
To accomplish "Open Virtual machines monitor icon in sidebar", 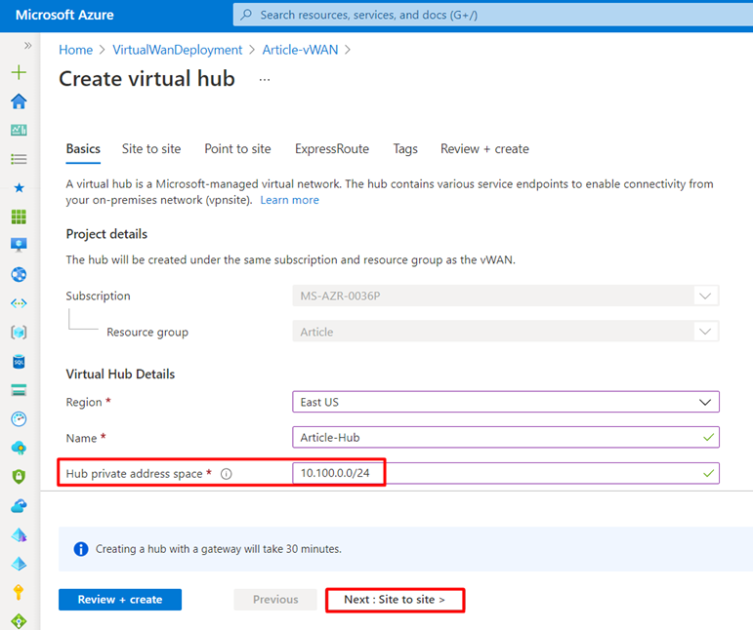I will pos(19,245).
